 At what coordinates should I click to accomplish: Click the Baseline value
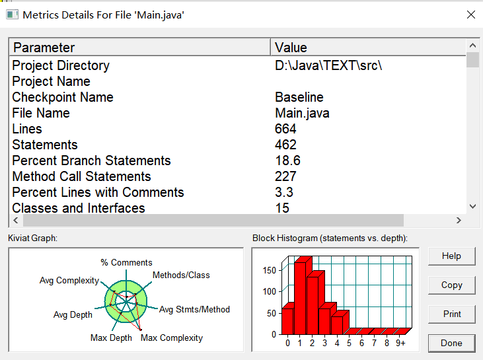[299, 97]
